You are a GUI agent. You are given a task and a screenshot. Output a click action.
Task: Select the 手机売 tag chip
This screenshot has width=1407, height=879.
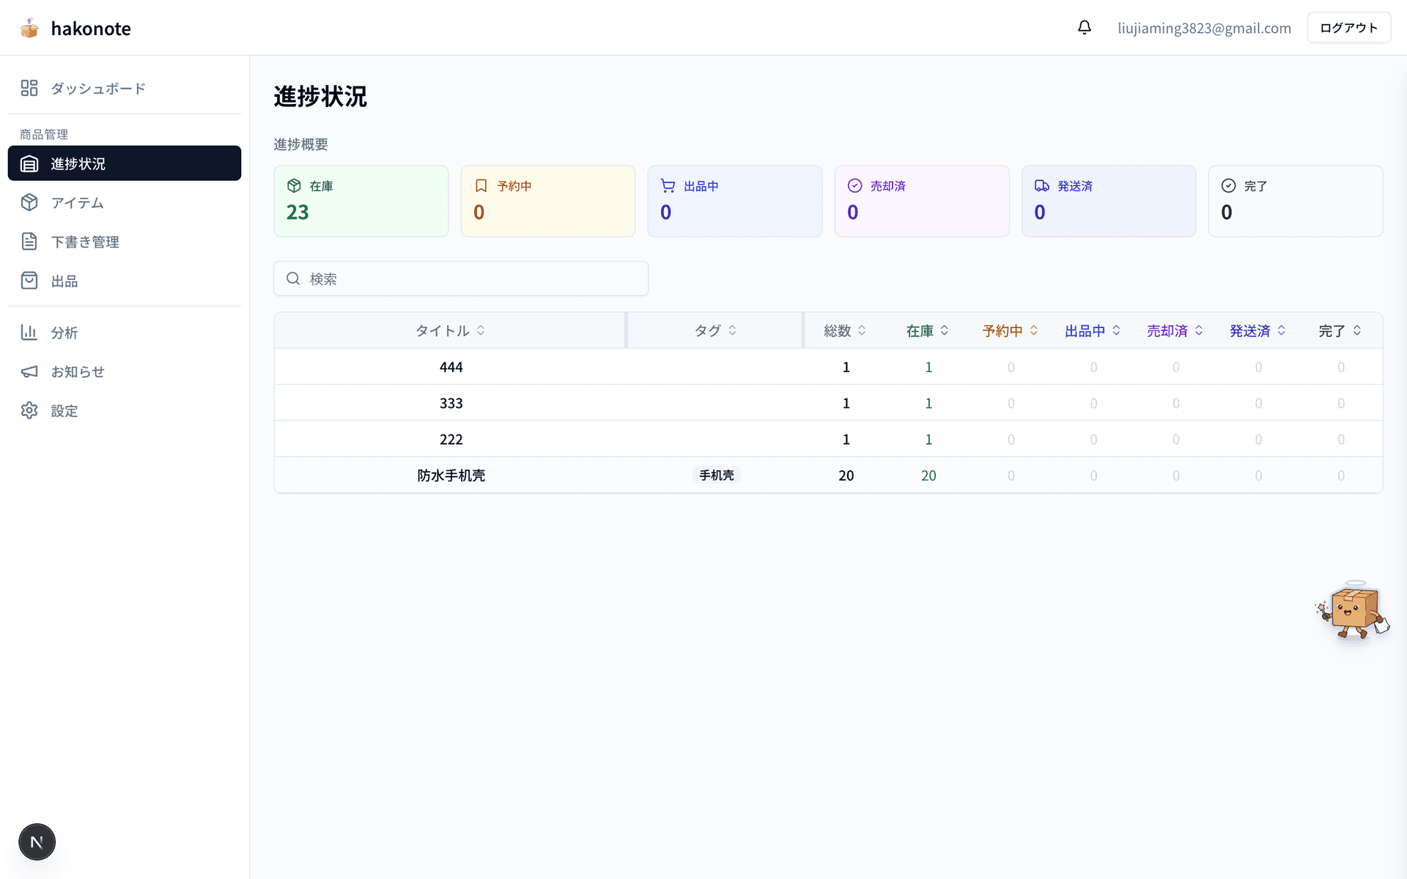(x=716, y=475)
